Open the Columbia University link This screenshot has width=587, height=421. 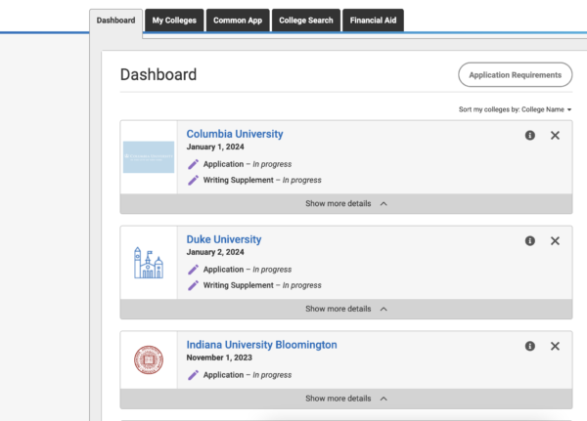235,134
